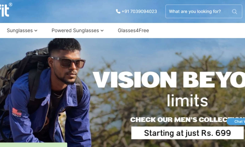Click the man wearing sunglasses in banner
245x147 pixels.
tap(45, 92)
